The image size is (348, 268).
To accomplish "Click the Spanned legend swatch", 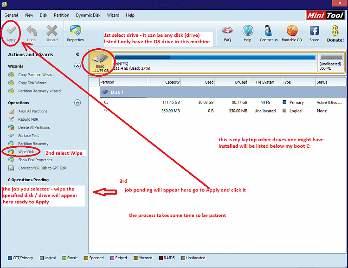I will 86,258.
